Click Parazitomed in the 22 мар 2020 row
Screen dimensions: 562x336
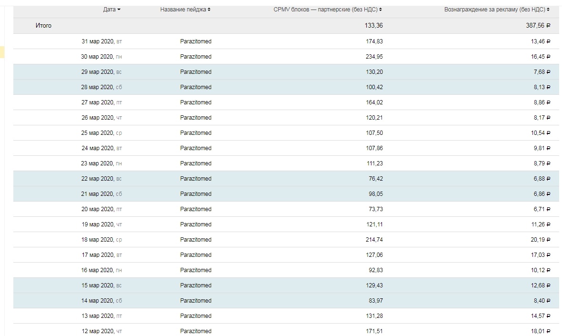196,179
